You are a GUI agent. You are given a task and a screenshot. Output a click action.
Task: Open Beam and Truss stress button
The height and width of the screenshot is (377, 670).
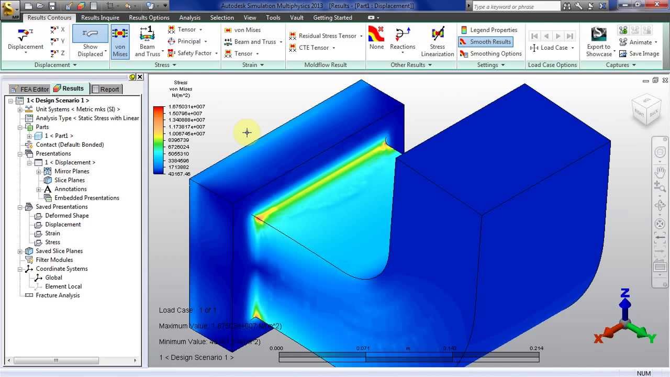pyautogui.click(x=148, y=41)
